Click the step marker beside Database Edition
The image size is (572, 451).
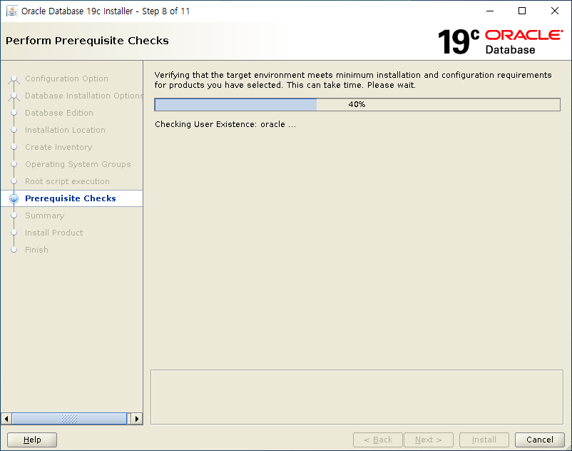click(14, 113)
